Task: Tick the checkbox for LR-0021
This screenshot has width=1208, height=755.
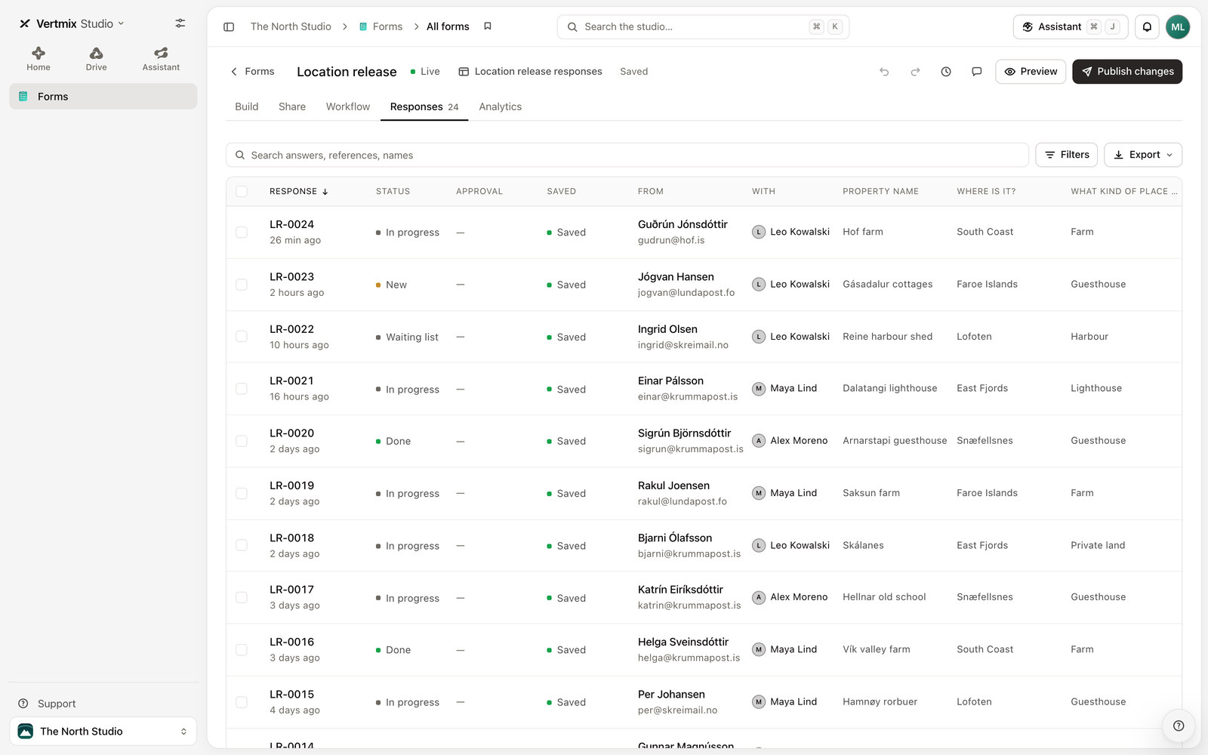Action: click(x=242, y=389)
